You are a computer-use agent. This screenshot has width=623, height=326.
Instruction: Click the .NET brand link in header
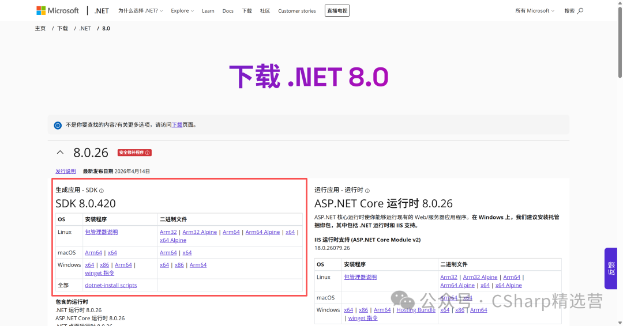(x=102, y=11)
